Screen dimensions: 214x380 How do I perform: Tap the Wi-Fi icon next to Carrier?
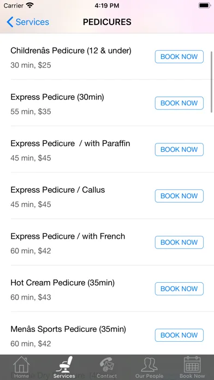coord(29,5)
